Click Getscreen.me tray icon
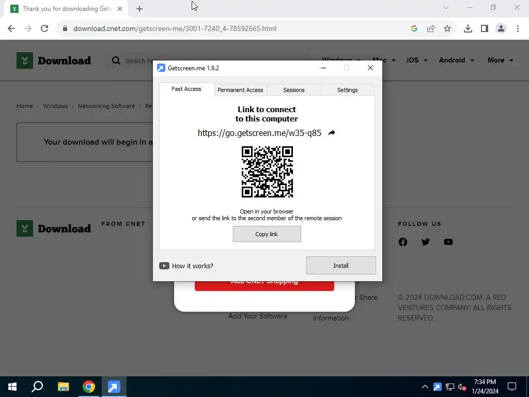The image size is (529, 397). pos(437,387)
